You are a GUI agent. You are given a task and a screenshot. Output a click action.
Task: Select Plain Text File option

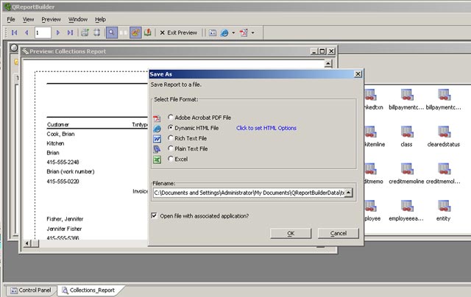[x=188, y=148]
